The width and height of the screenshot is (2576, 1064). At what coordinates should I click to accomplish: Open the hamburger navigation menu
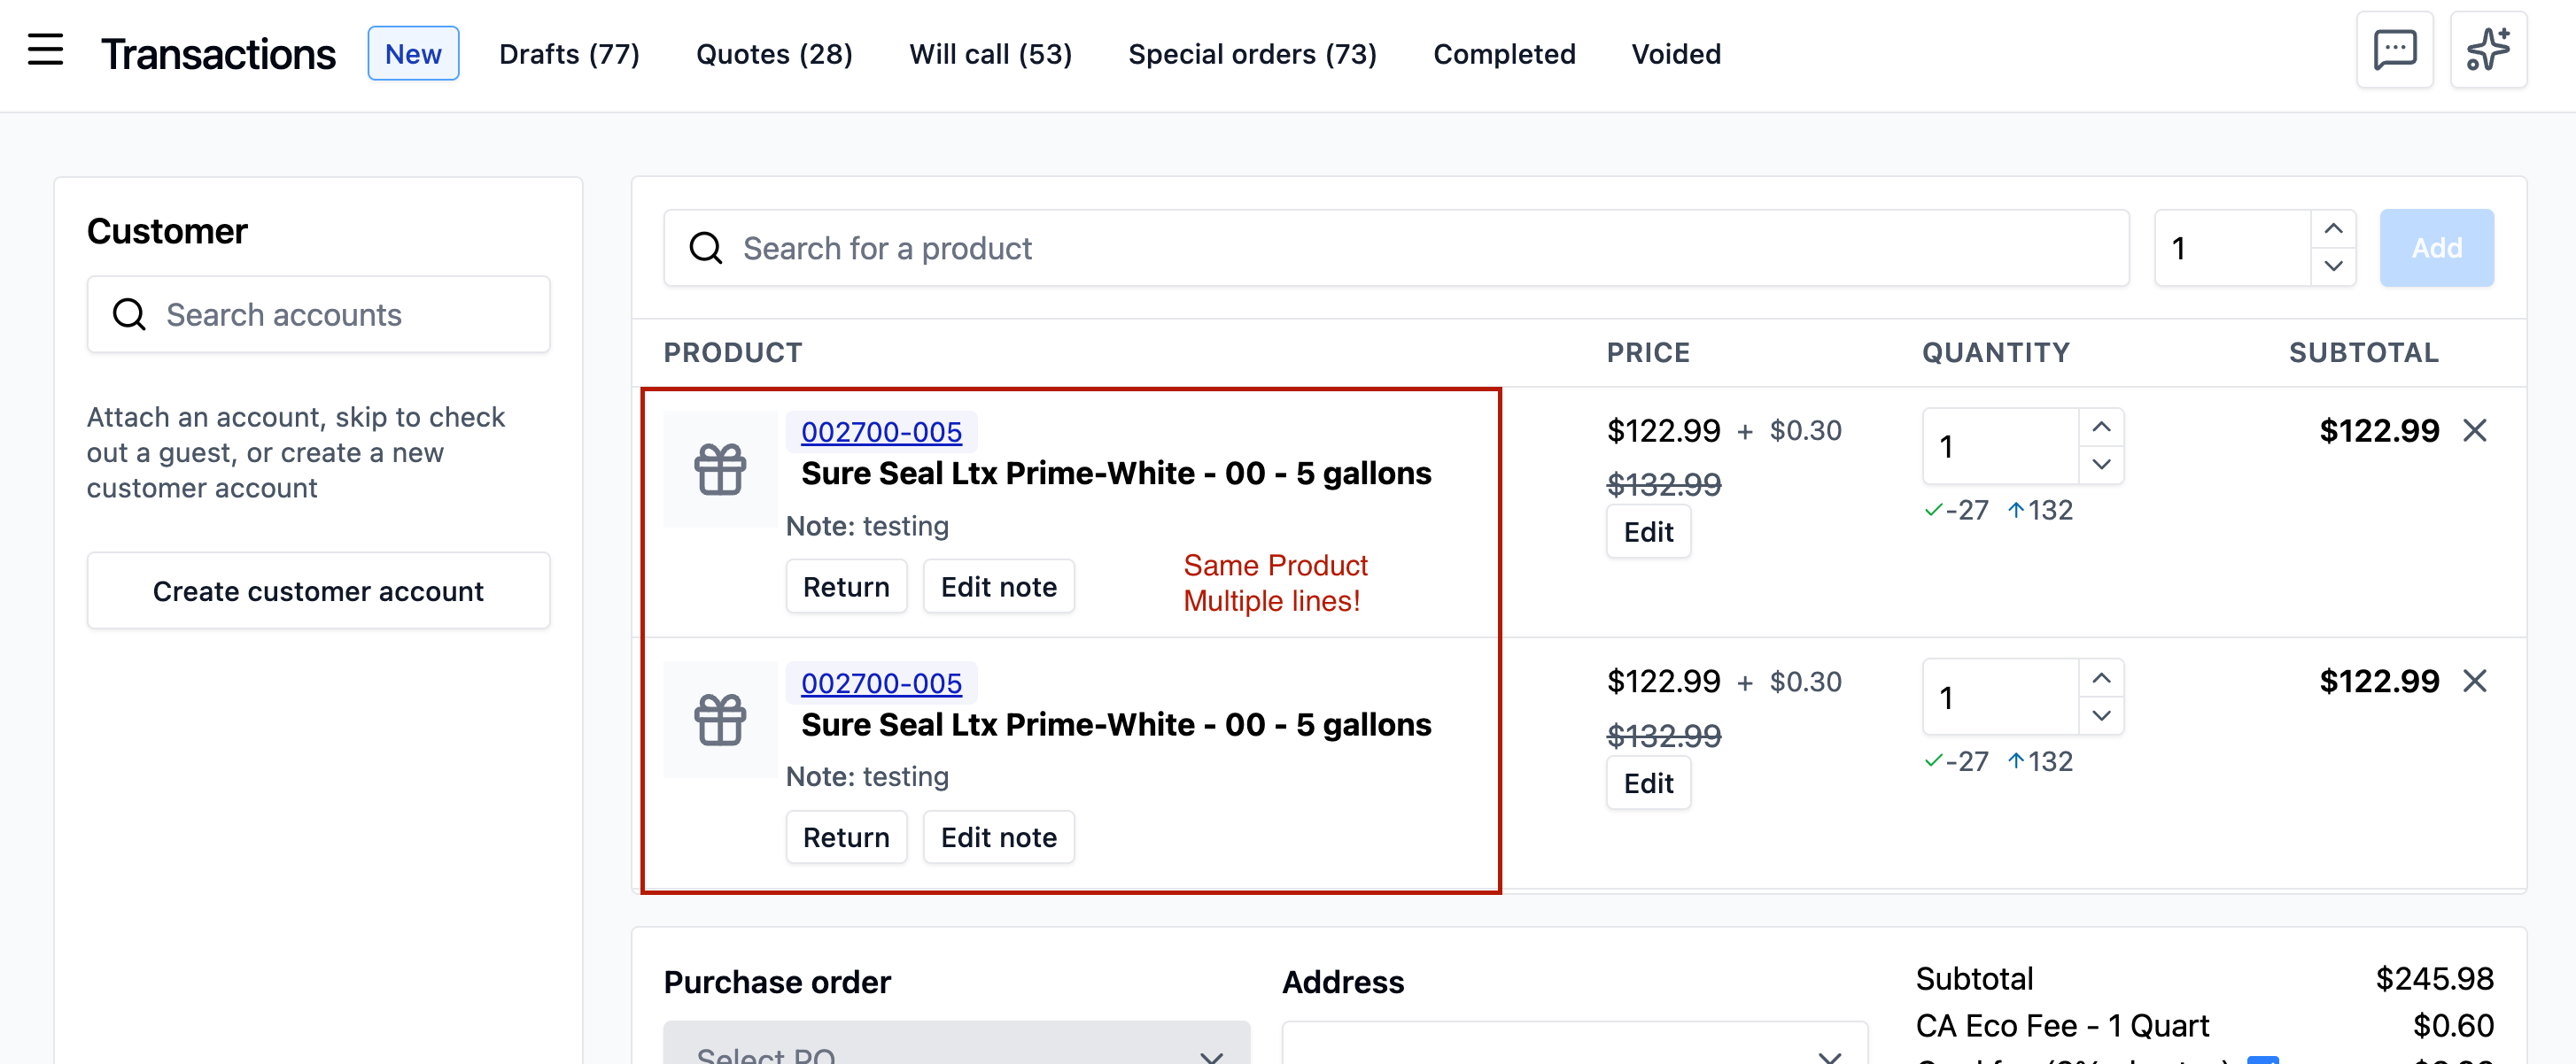click(x=45, y=50)
